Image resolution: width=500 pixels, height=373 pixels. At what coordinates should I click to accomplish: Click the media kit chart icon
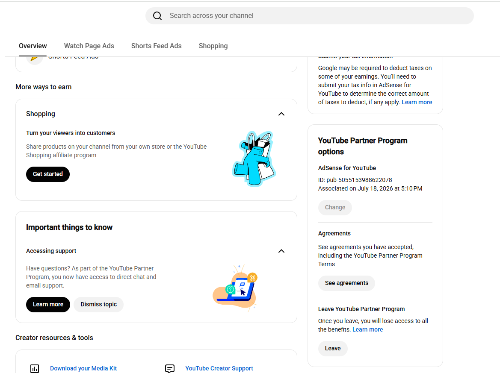[35, 369]
